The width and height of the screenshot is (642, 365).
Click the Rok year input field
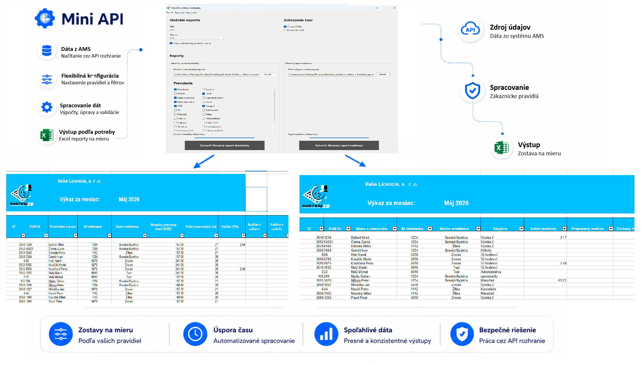tap(197, 30)
